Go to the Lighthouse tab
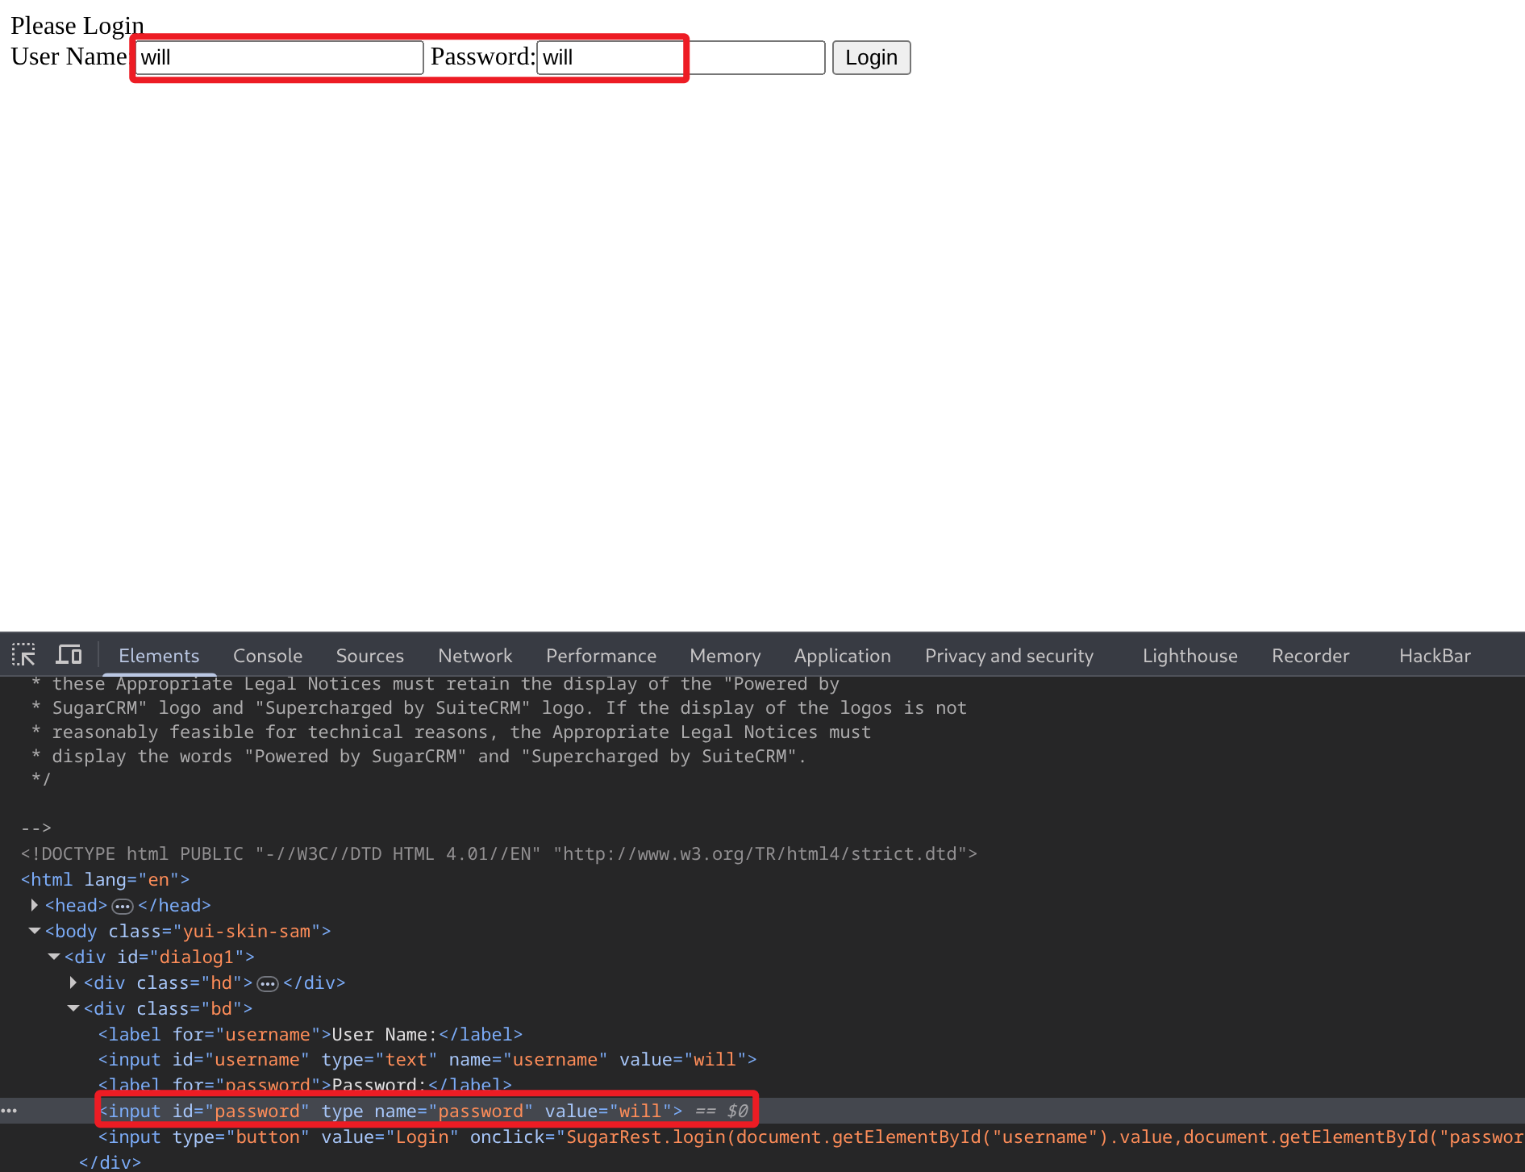This screenshot has height=1172, width=1525. tap(1190, 656)
